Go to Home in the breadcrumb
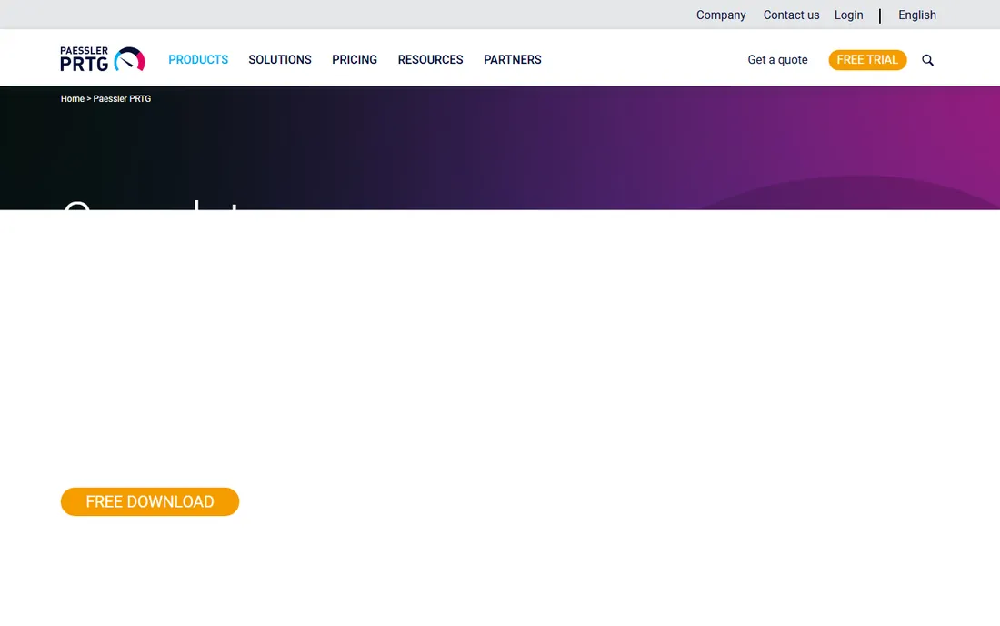The image size is (1000, 626). pos(72,99)
